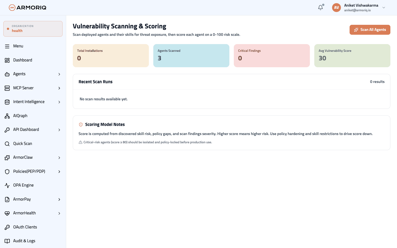Screen dimensions: 397x248
Task: Expand the Agents submenu chevron
Action: (59, 74)
